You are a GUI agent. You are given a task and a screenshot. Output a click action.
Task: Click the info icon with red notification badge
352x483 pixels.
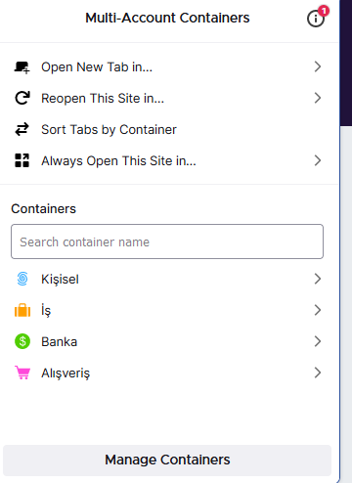(316, 18)
